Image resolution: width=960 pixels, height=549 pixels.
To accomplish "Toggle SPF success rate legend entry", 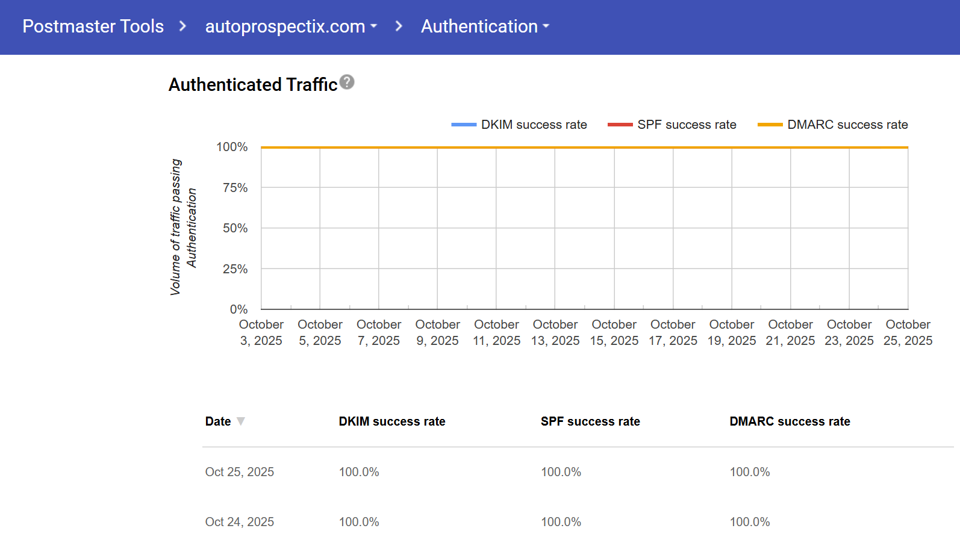I will [687, 125].
